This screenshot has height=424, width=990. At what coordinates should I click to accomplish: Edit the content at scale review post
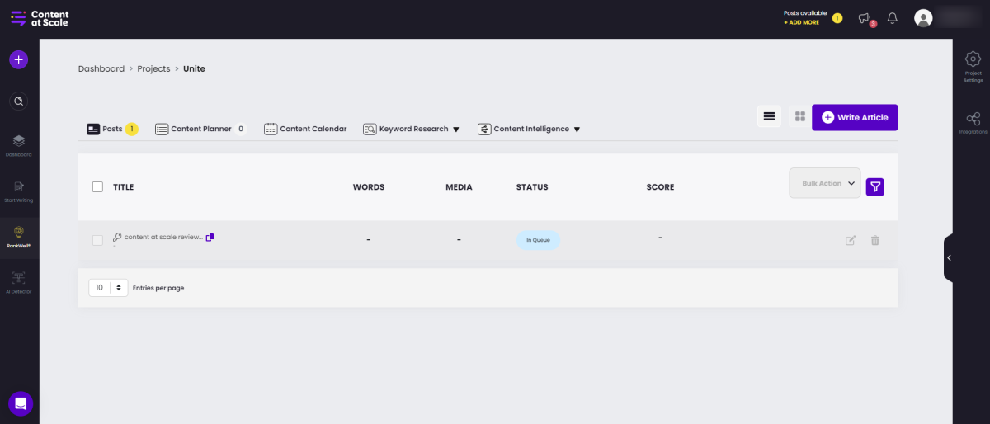click(x=851, y=240)
